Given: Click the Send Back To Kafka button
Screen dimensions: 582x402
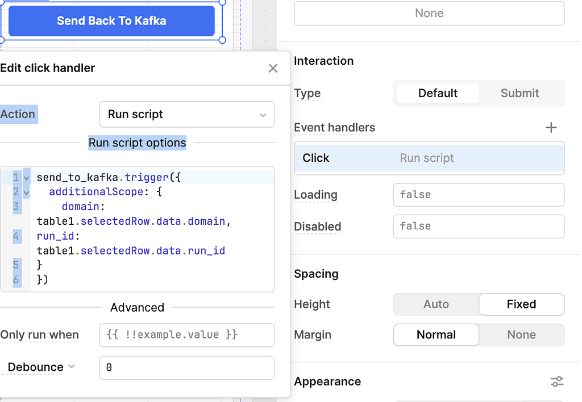Looking at the screenshot, I should [111, 20].
